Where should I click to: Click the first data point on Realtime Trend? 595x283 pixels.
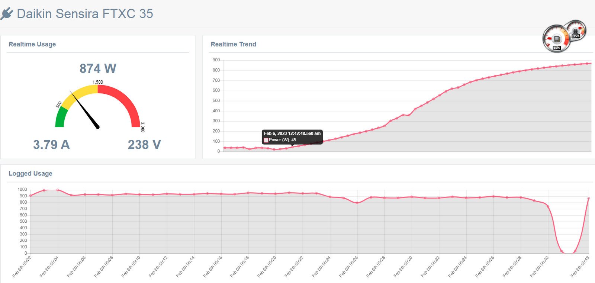point(225,148)
